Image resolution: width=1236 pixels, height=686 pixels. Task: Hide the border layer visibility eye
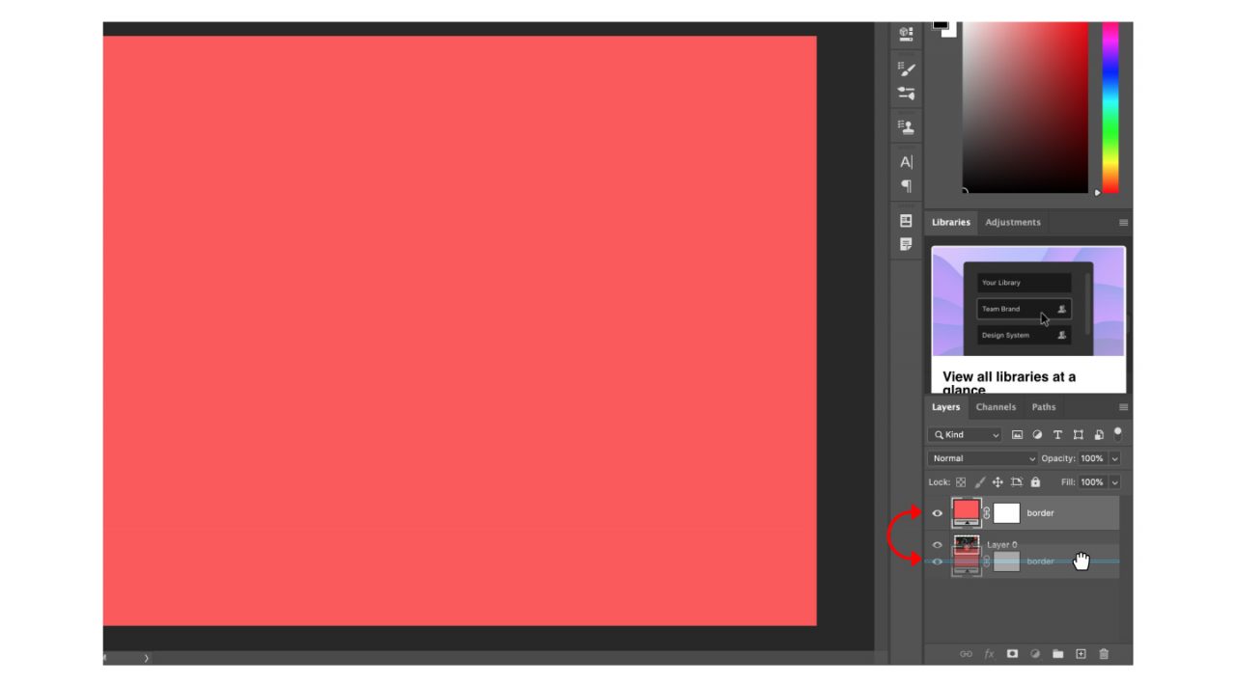click(x=937, y=512)
